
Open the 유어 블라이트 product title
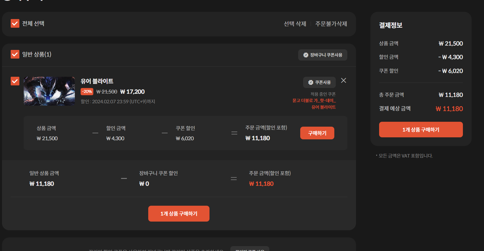click(97, 81)
